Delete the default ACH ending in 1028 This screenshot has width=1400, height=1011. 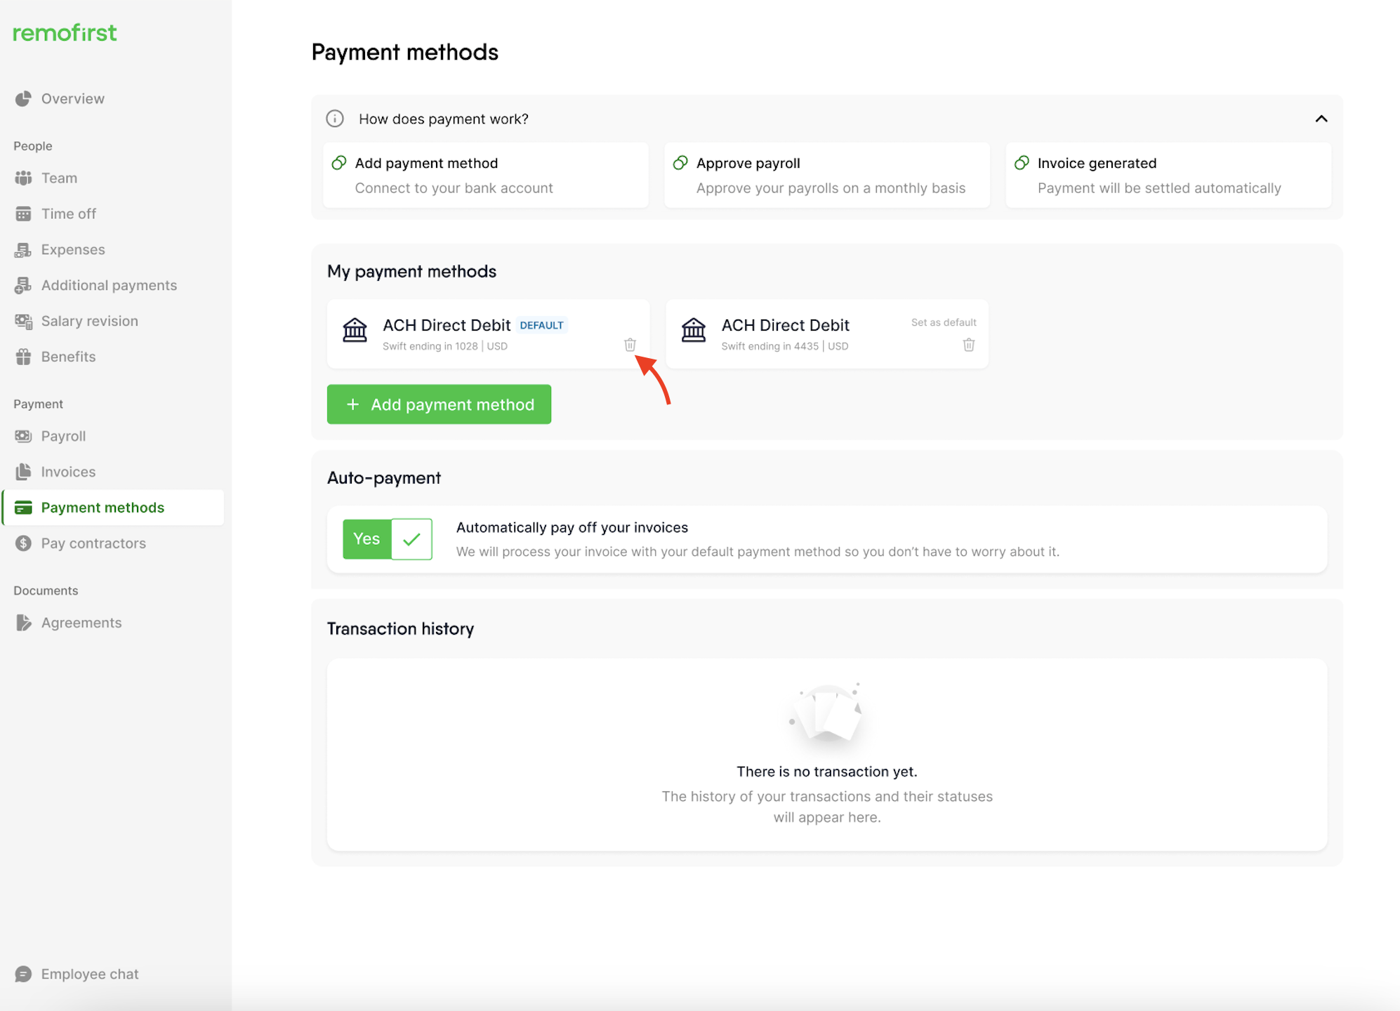pos(630,345)
